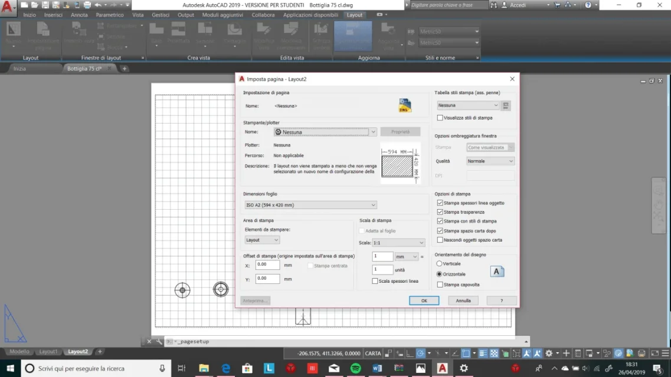Screen dimensions: 671x377
Task: Enable Visualizza stili di stampa checkbox
Action: pyautogui.click(x=440, y=118)
